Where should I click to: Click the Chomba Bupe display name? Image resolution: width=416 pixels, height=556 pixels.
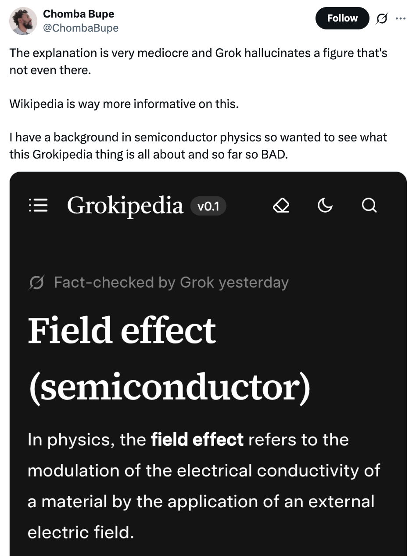pyautogui.click(x=79, y=14)
